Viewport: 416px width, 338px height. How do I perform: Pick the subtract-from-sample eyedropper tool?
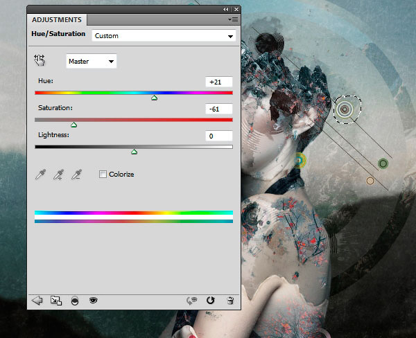pyautogui.click(x=77, y=174)
